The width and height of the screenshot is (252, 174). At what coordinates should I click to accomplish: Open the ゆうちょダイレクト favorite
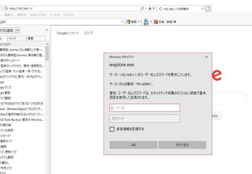click(x=22, y=76)
